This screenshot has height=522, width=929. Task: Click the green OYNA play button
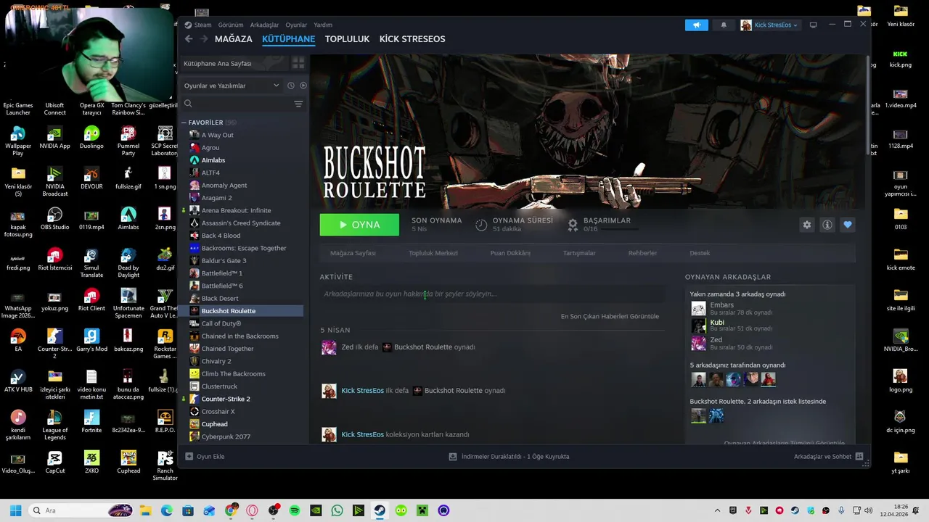coord(359,225)
